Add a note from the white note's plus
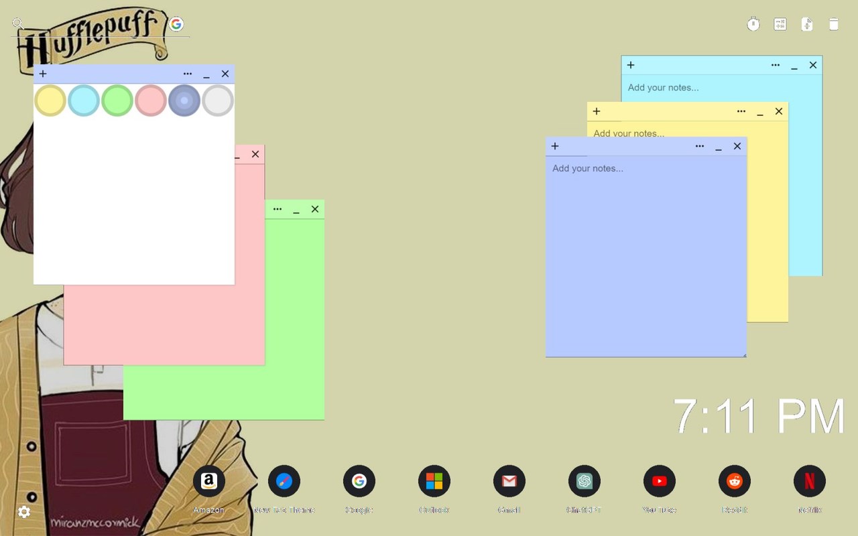This screenshot has height=536, width=858. tap(43, 74)
